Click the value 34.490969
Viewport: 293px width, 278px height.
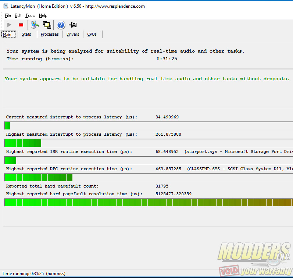167,117
